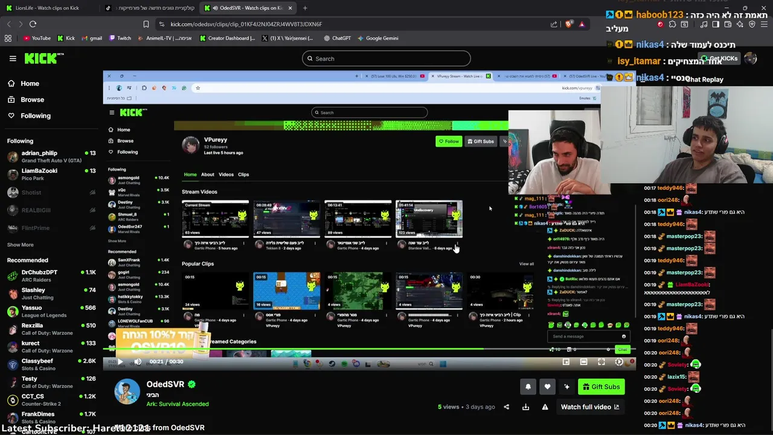773x435 pixels.
Task: Open clip player playback settings icon
Action: 619,362
